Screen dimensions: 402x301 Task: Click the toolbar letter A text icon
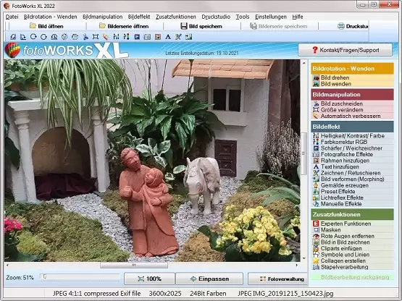pos(168,37)
